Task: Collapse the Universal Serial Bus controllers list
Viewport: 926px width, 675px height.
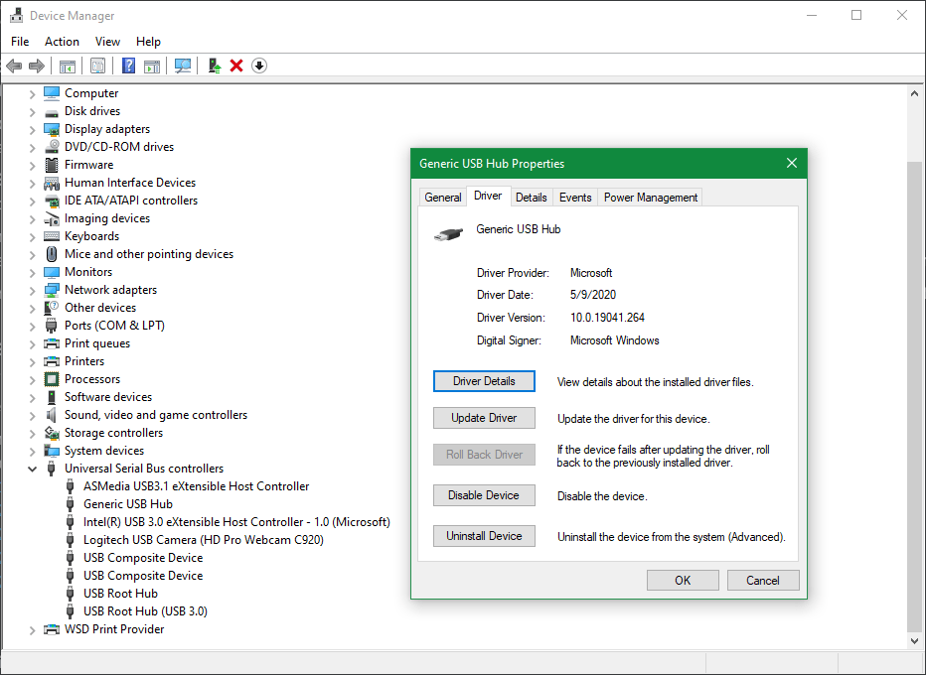Action: point(32,468)
